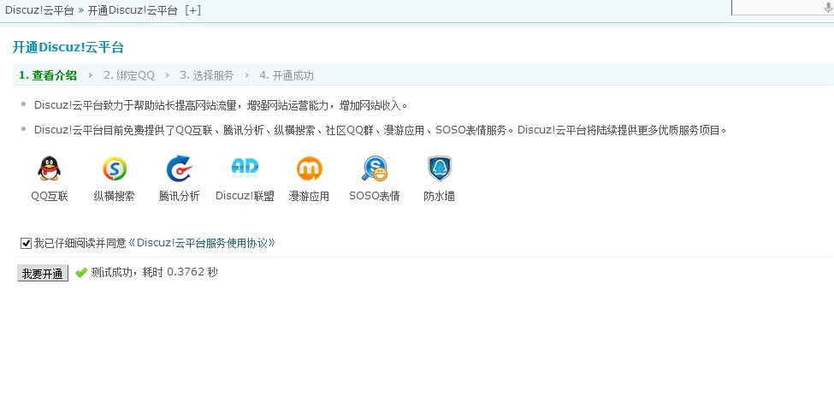Select step 3. 选择服务
This screenshot has width=834, height=420.
coord(206,75)
